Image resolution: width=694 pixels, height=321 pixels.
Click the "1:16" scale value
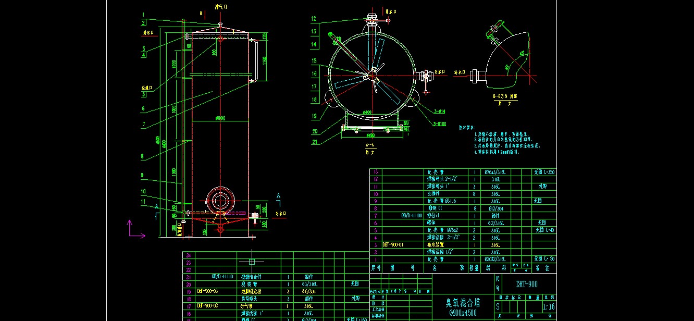pos(548,307)
